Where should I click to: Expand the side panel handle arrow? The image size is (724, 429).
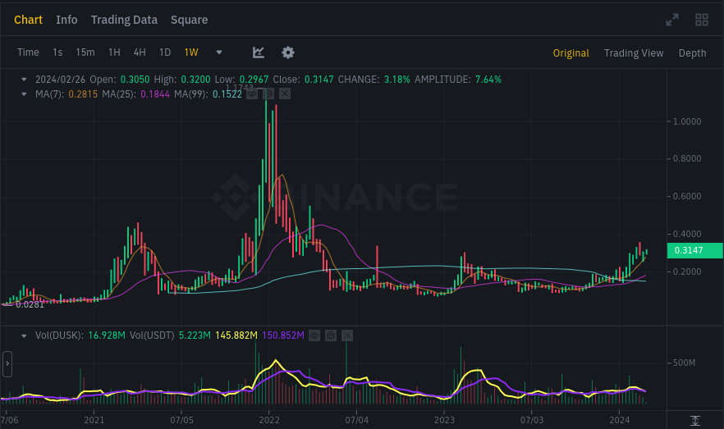pyautogui.click(x=7, y=364)
